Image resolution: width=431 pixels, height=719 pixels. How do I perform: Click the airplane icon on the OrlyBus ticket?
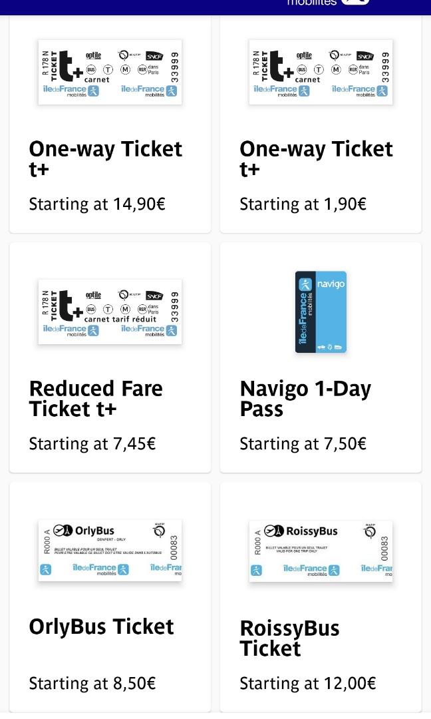pos(63,531)
